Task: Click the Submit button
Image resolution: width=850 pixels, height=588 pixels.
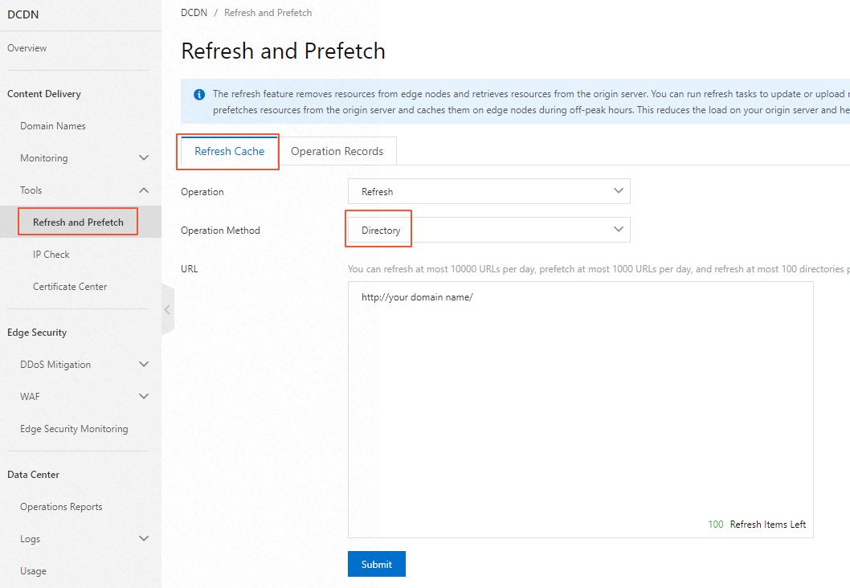Action: [376, 564]
